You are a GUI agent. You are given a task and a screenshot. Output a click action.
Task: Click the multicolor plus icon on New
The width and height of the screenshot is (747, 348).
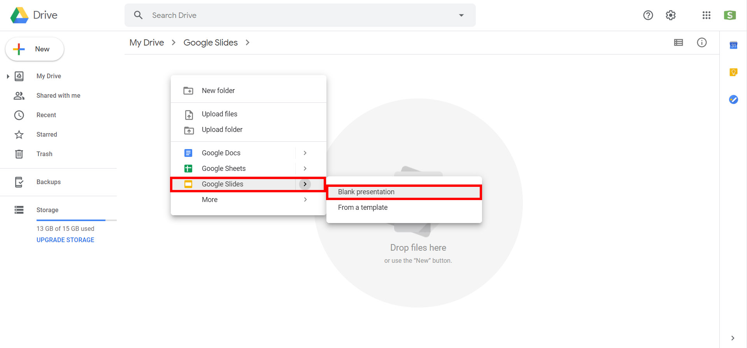click(19, 49)
